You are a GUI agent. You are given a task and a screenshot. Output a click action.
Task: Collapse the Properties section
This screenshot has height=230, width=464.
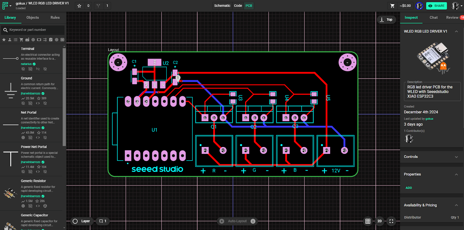[456, 174]
